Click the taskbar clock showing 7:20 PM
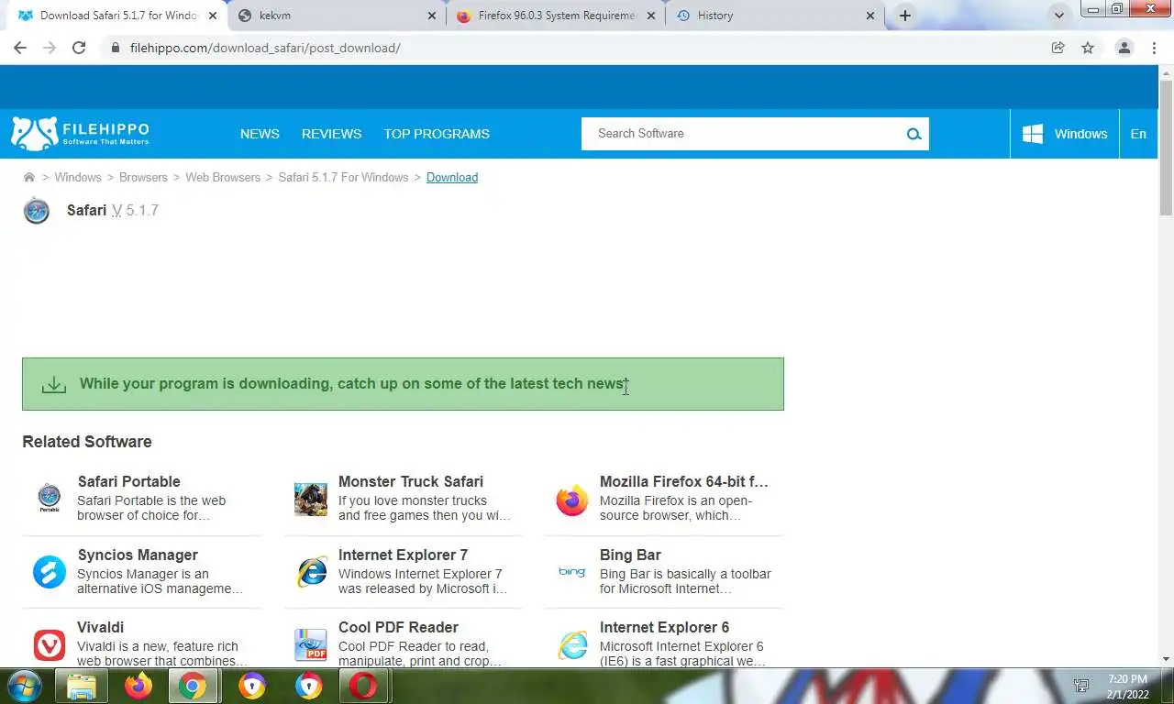The width and height of the screenshot is (1174, 704). 1127,687
